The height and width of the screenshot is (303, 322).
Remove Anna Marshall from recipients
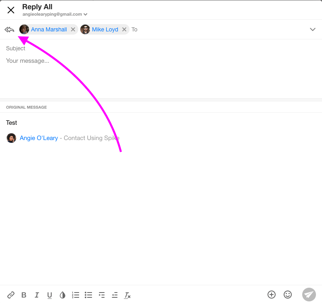73,29
